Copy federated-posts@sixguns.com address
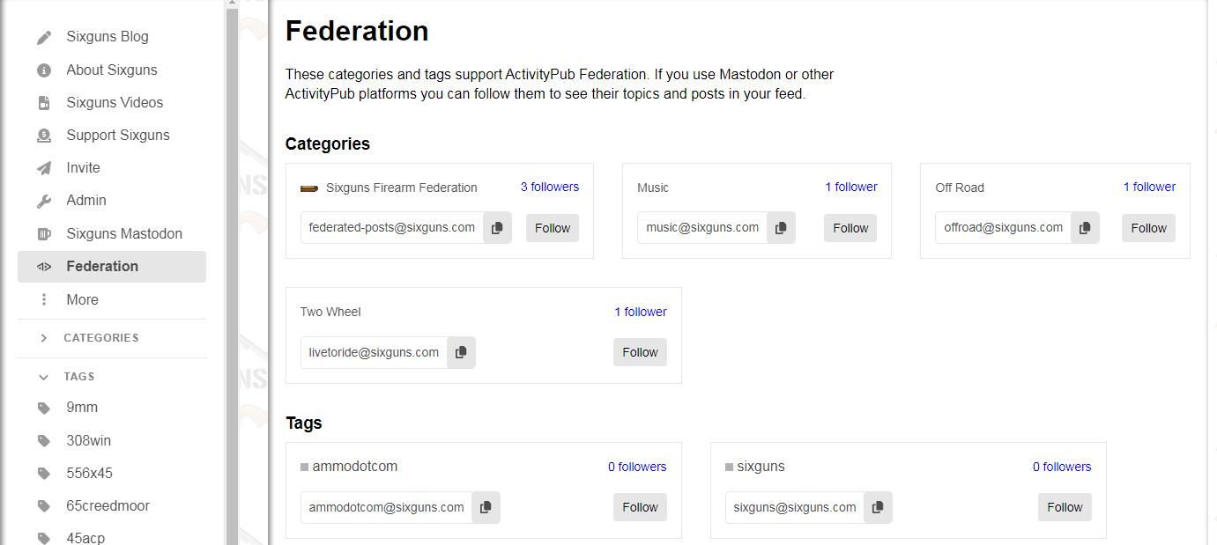 tap(497, 228)
